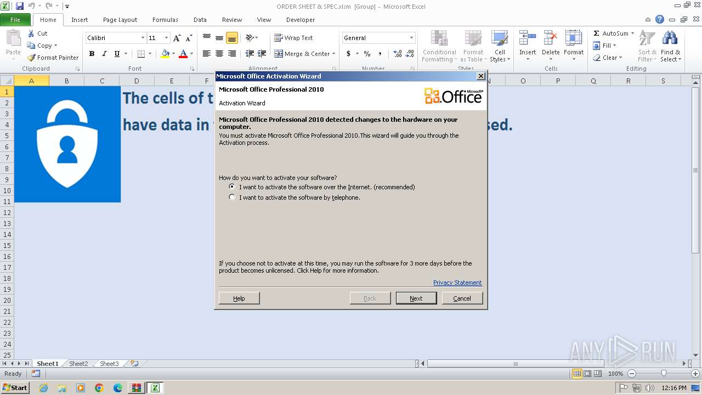702x395 pixels.
Task: Click the zoom in plus button
Action: pyautogui.click(x=695, y=374)
